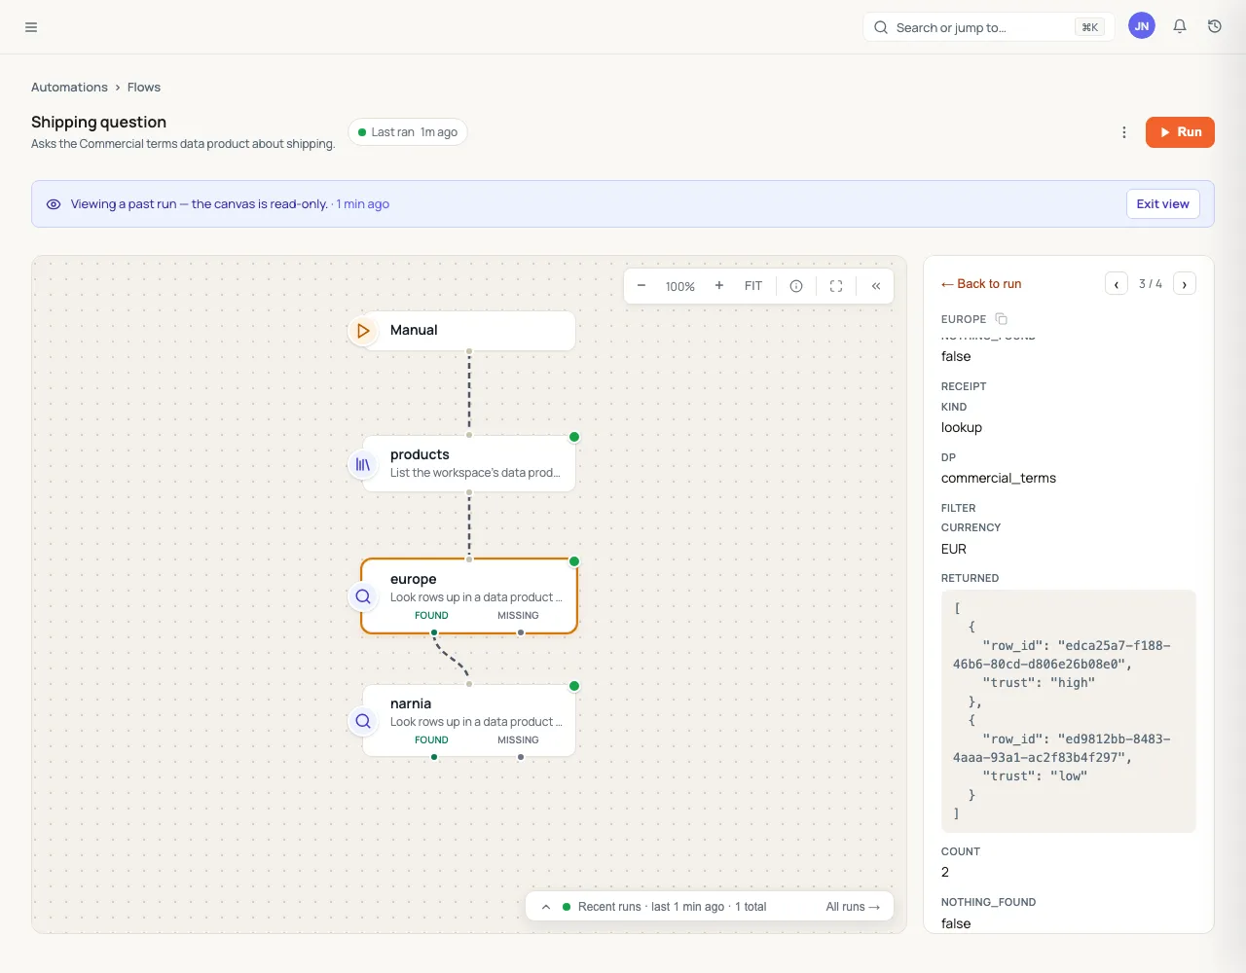The image size is (1246, 973).
Task: Click the europe node search icon
Action: [x=363, y=596]
